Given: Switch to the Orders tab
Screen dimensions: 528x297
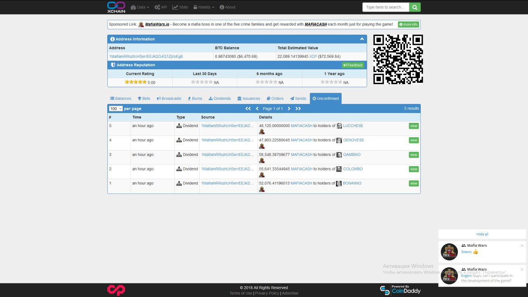Looking at the screenshot, I should (x=275, y=99).
